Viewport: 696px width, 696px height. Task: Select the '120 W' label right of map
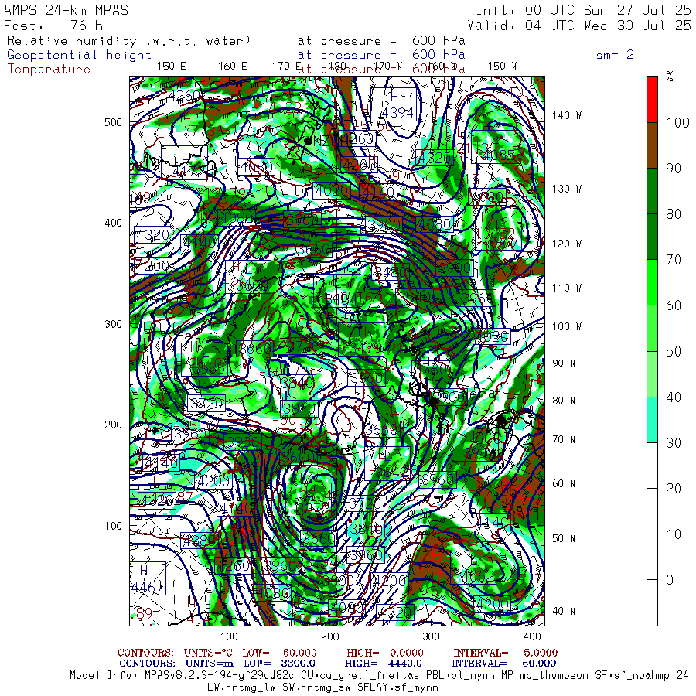(x=566, y=244)
